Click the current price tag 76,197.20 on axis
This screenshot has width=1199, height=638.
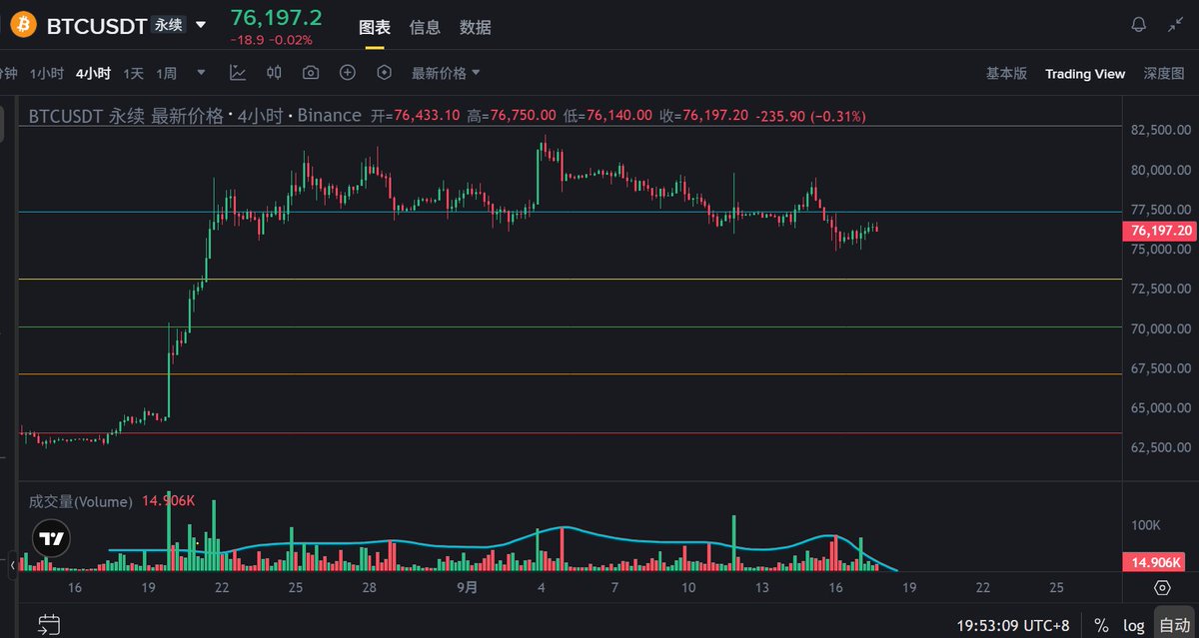point(1161,231)
